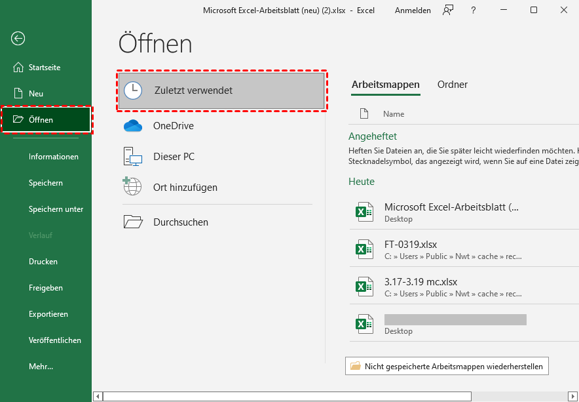Click Anmelden to sign in
Screen dimensions: 579x402
click(x=413, y=10)
